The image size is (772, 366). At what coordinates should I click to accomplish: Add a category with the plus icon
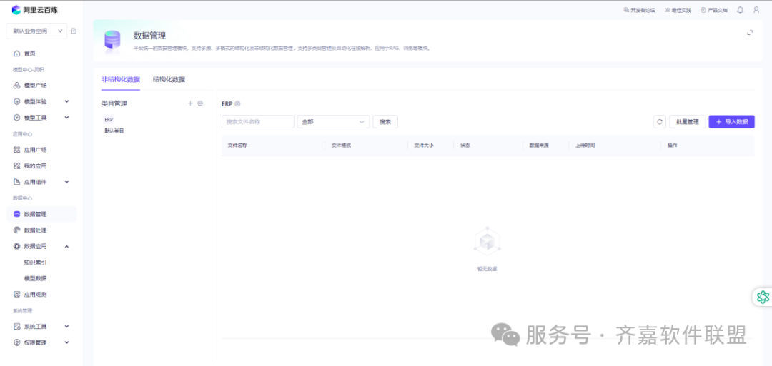(x=191, y=103)
